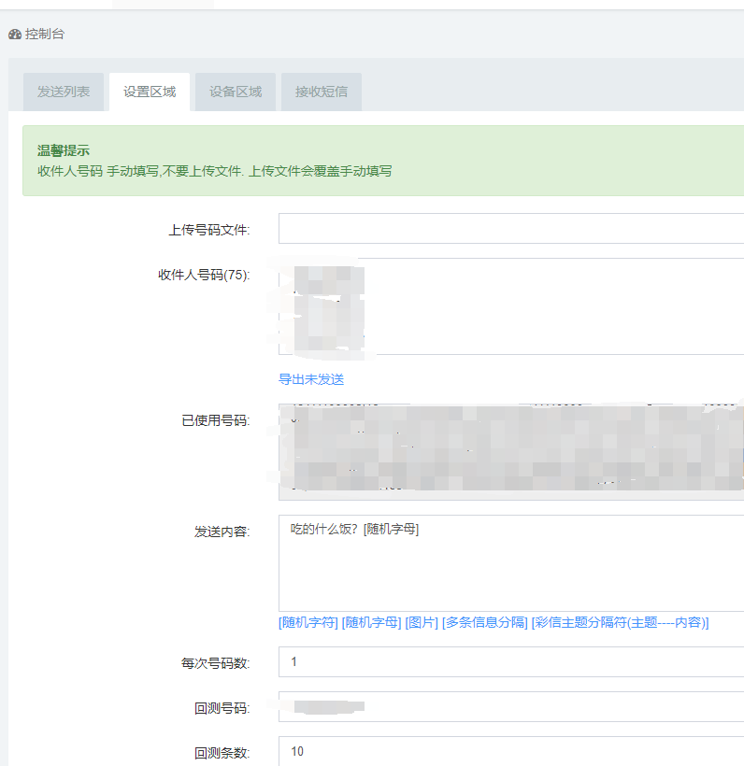This screenshot has width=744, height=766.
Task: Insert the [随机字母] placeholder
Action: 371,622
